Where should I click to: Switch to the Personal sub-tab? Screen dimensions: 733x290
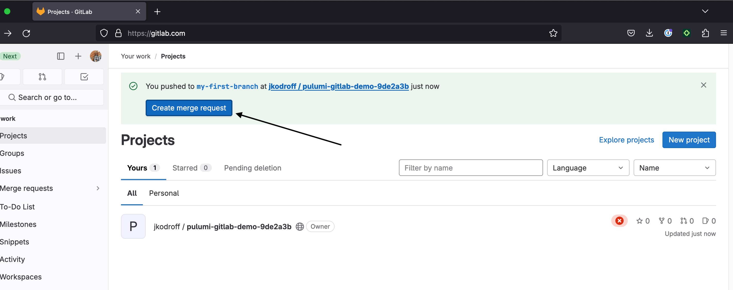coord(164,193)
